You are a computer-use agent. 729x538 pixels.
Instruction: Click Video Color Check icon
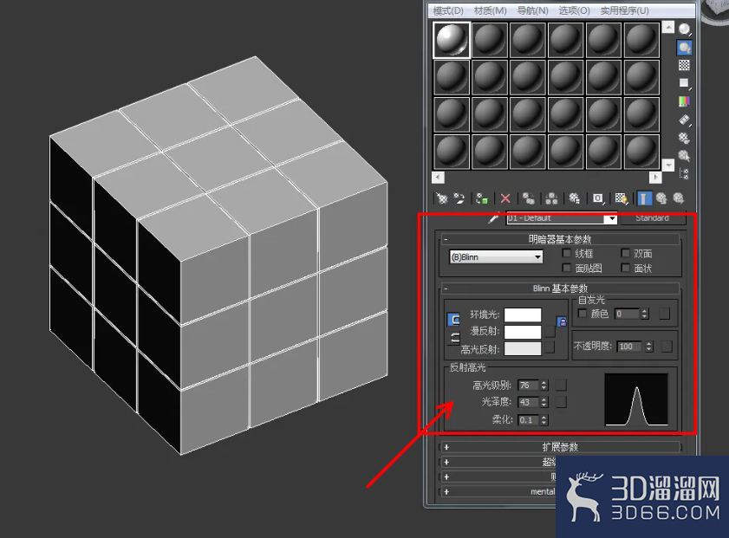[685, 101]
